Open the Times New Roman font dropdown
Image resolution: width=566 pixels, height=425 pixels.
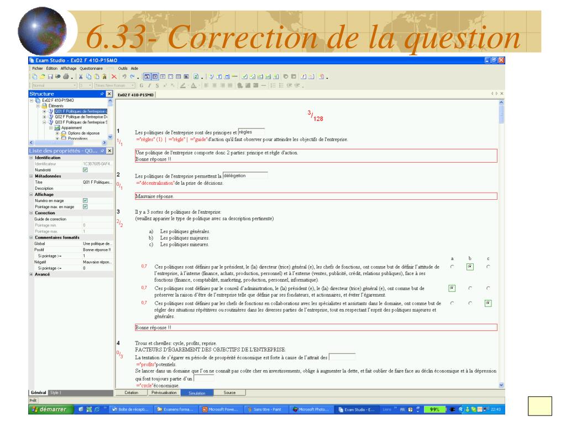click(x=133, y=86)
